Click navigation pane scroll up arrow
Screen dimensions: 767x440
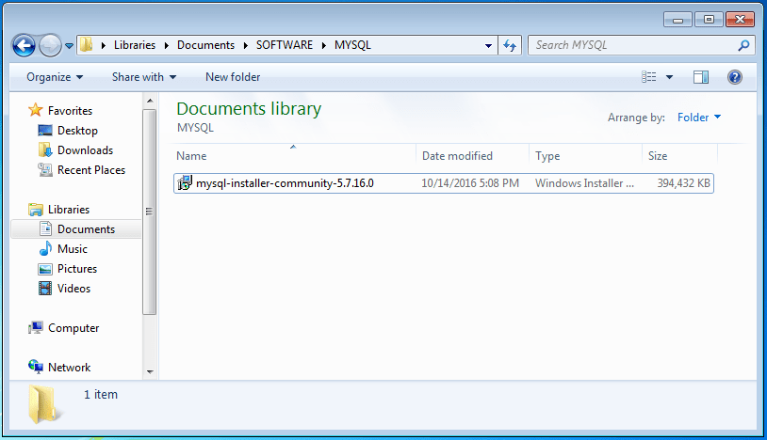tap(150, 101)
